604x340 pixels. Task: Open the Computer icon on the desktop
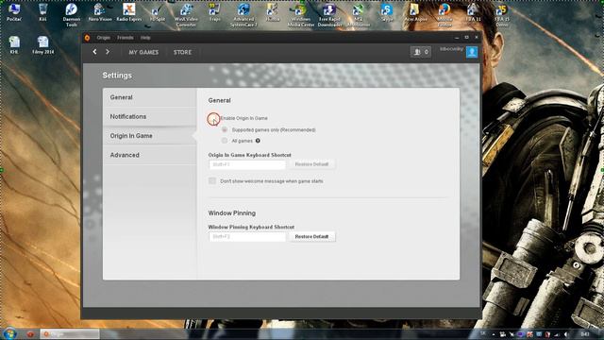pos(14,12)
